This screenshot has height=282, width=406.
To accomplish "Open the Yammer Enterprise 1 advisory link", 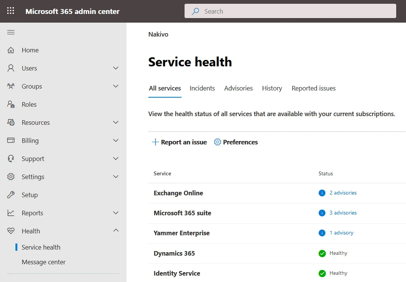I will [341, 233].
